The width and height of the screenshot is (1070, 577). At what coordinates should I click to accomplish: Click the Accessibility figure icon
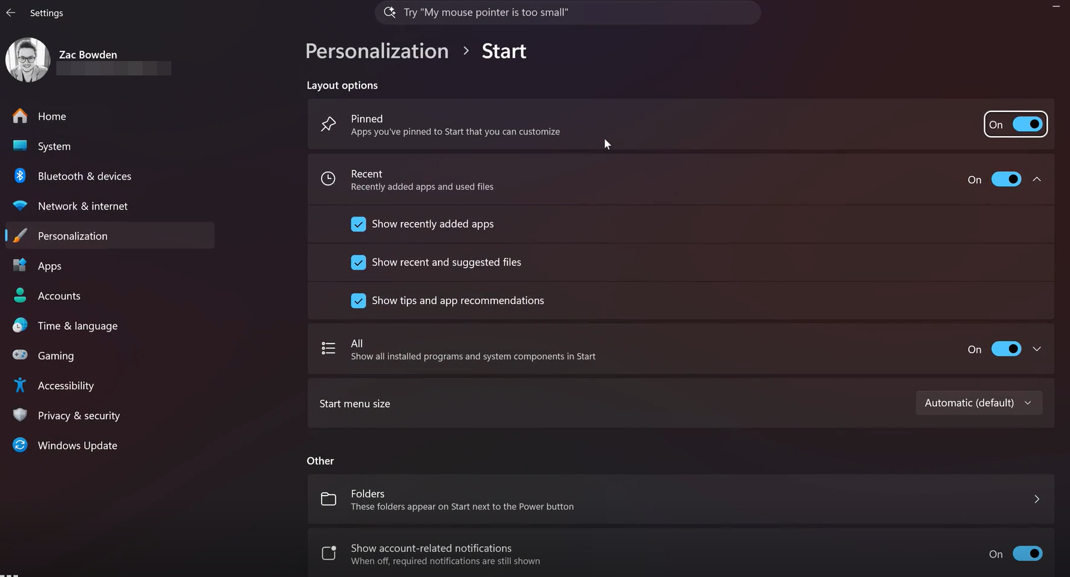20,385
